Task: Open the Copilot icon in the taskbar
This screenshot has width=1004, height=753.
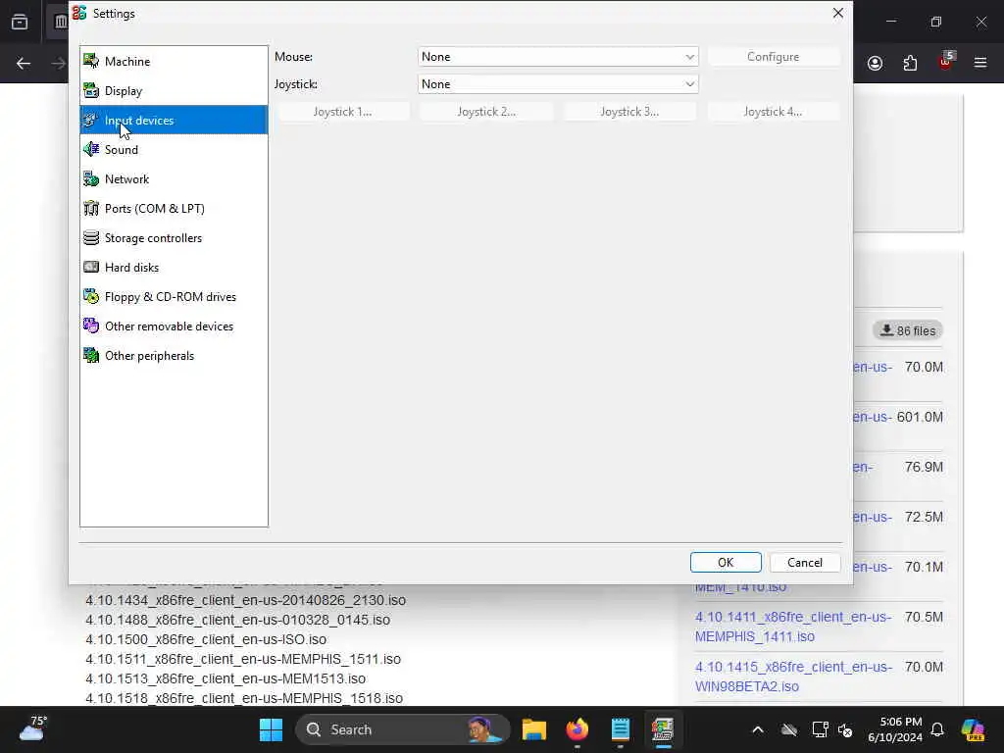Action: point(973,729)
